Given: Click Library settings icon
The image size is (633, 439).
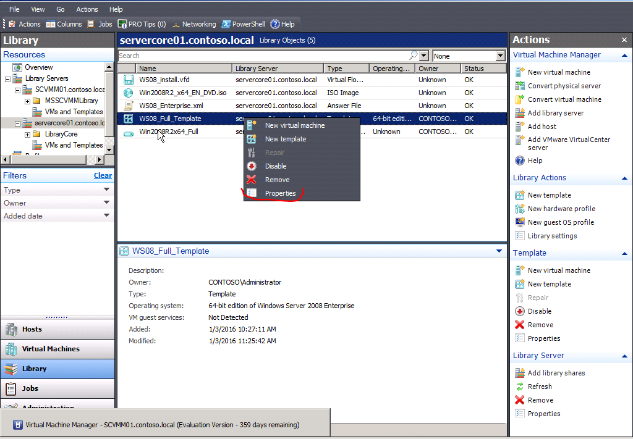Looking at the screenshot, I should pos(519,236).
